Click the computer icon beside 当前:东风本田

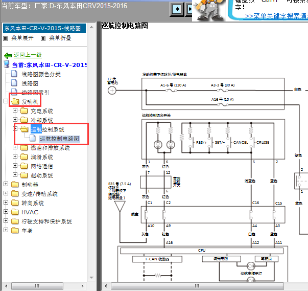pos(7,64)
